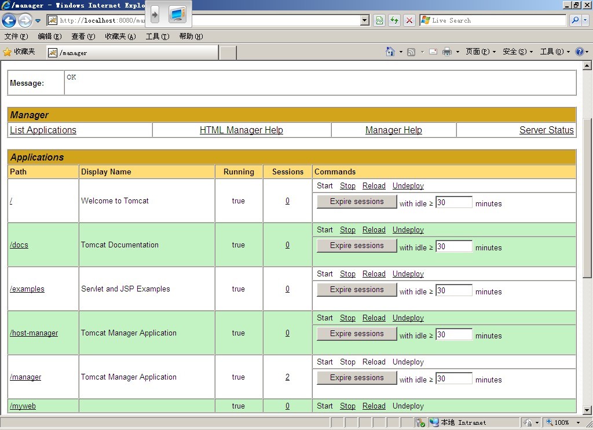Click Expire sessions for /docs

click(x=357, y=245)
